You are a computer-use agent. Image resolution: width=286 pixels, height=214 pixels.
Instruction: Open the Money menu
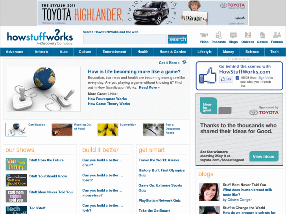coord(228,52)
